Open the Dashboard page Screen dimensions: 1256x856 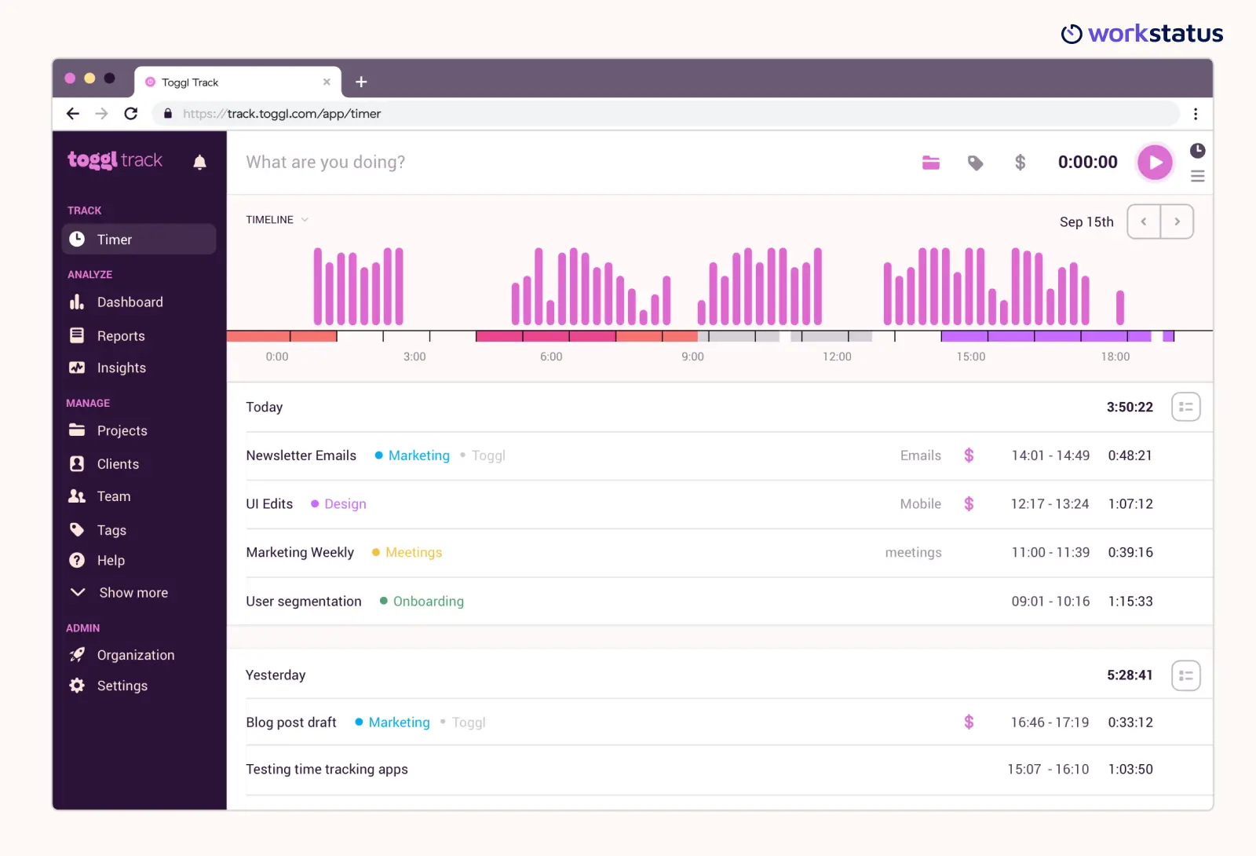[x=130, y=302]
